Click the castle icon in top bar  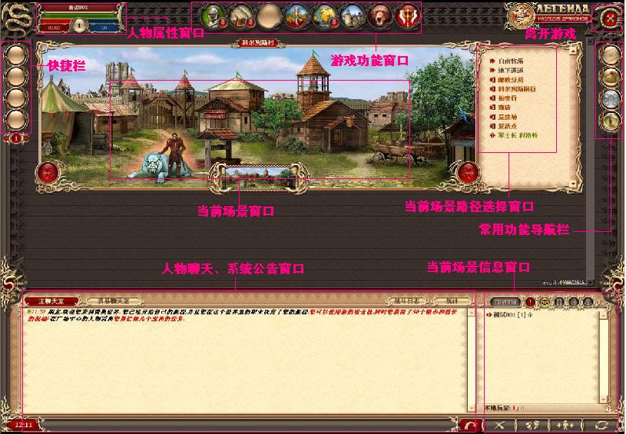point(353,16)
